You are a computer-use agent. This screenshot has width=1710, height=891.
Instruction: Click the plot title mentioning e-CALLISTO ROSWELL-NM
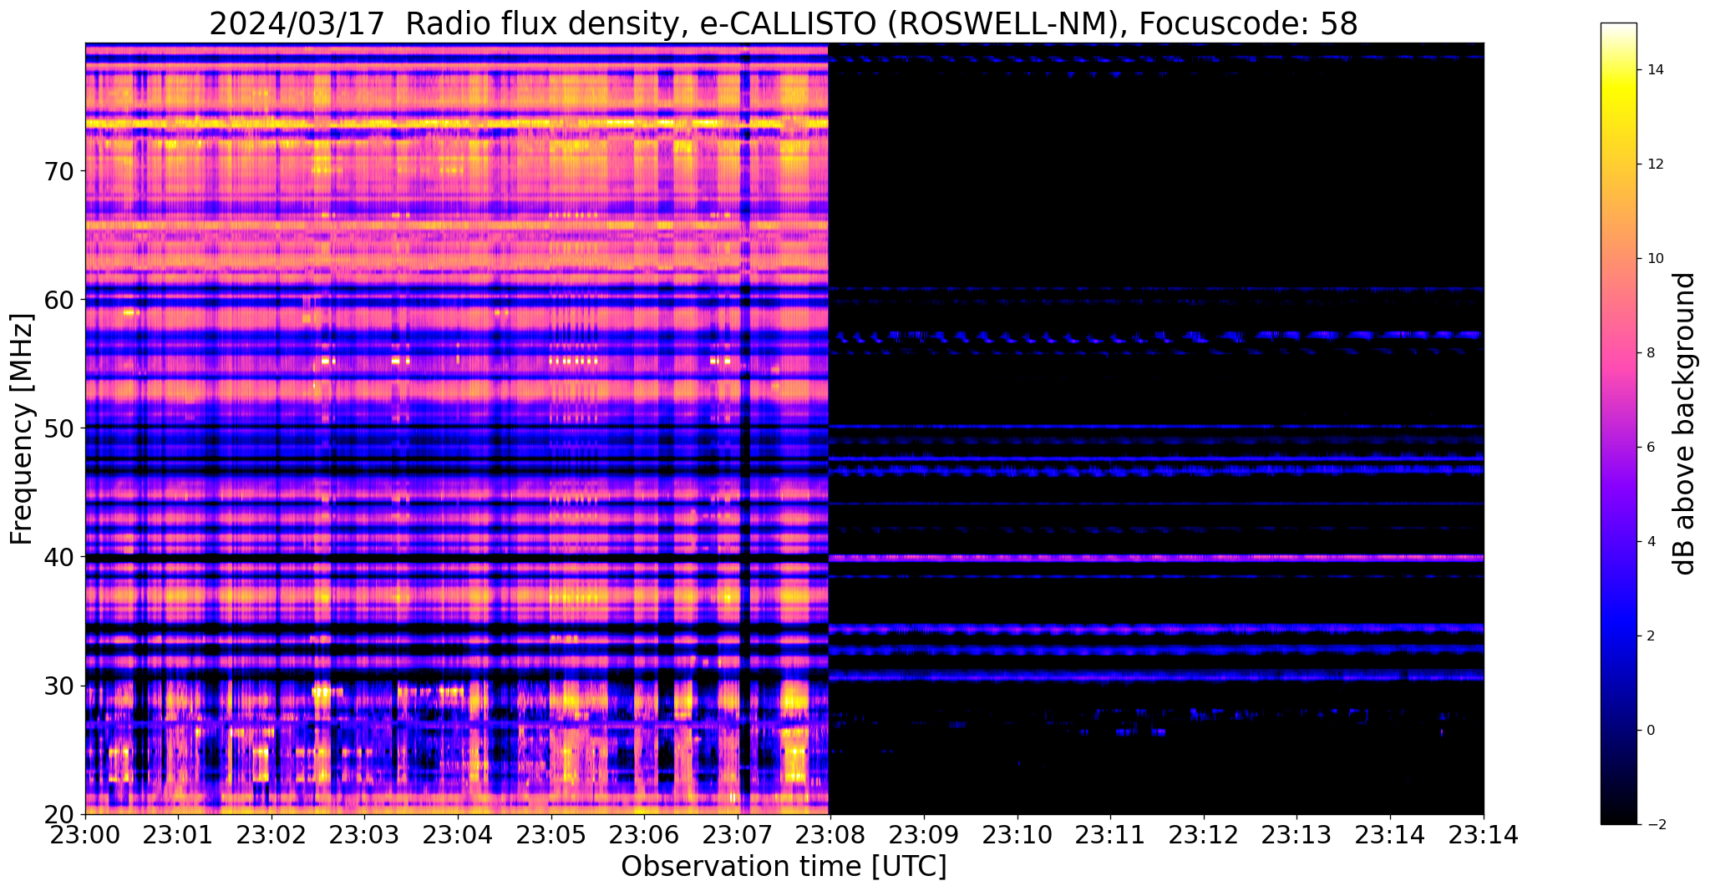(x=784, y=23)
